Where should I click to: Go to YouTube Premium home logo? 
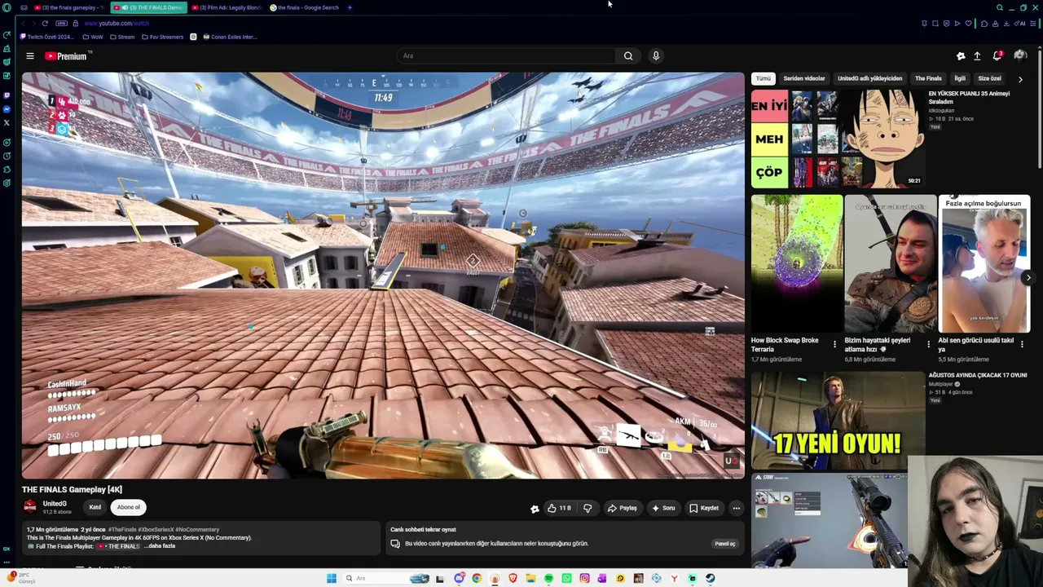point(68,56)
